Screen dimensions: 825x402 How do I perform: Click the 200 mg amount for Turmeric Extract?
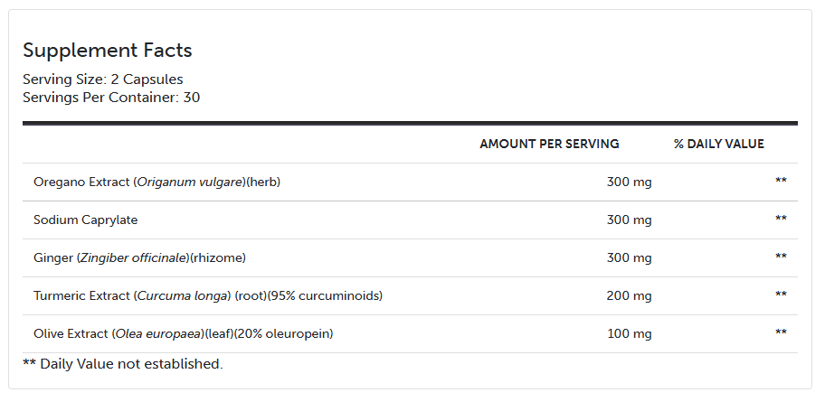629,295
